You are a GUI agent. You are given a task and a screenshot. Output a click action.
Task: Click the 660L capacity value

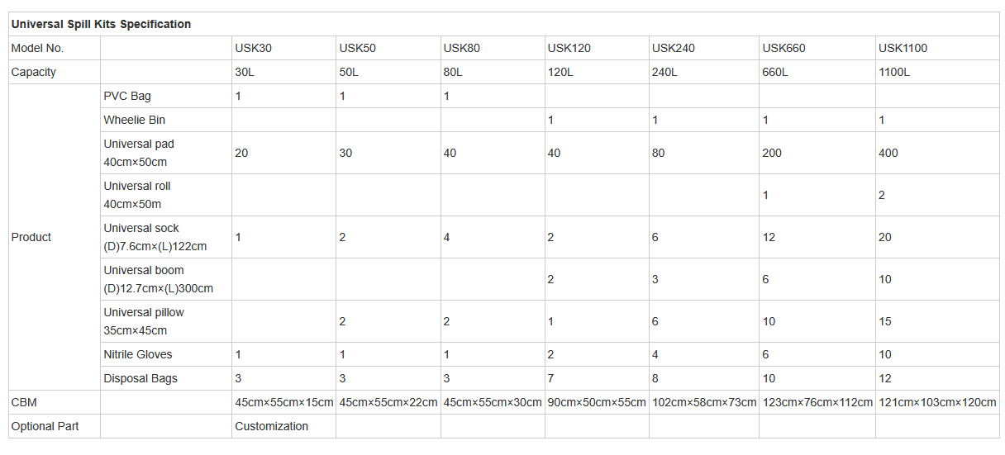coord(774,72)
